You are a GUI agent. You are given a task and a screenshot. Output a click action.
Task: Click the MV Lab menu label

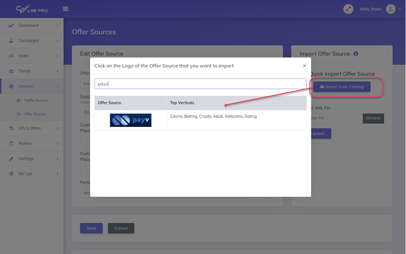point(25,174)
